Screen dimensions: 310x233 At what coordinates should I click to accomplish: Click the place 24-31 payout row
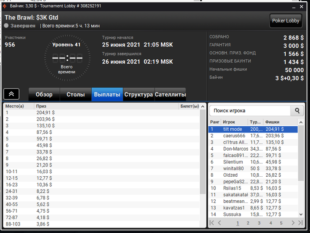[x=101, y=191]
